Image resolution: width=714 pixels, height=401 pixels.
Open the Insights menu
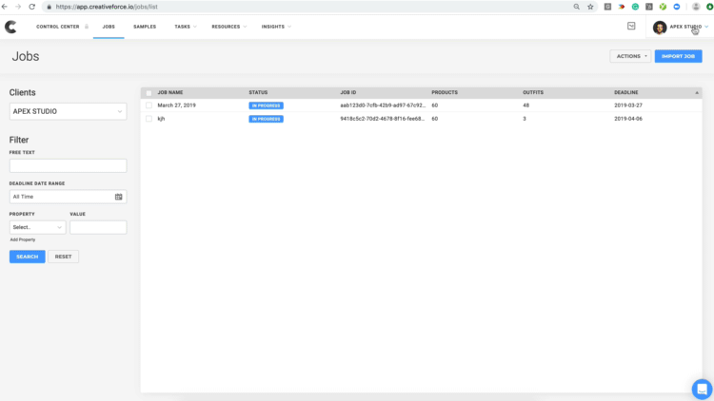[x=275, y=27]
